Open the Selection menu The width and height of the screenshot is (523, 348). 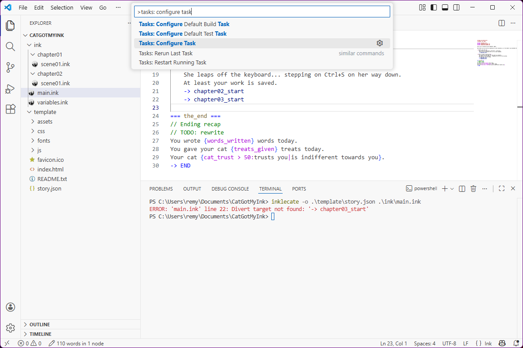[x=62, y=7]
